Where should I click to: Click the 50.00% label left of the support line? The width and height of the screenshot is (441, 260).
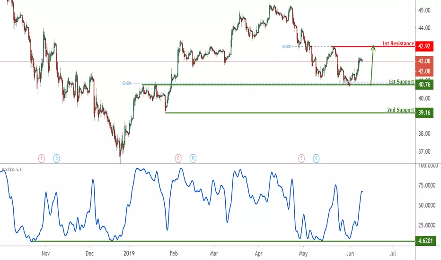[126, 83]
